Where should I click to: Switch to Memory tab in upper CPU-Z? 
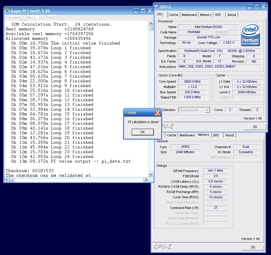[206, 15]
